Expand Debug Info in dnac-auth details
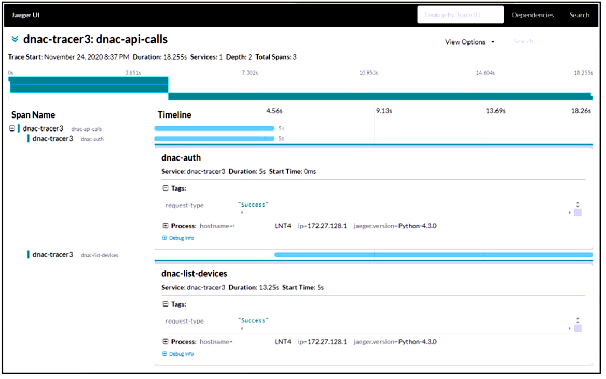Viewport: 606px width, 379px height. [178, 238]
